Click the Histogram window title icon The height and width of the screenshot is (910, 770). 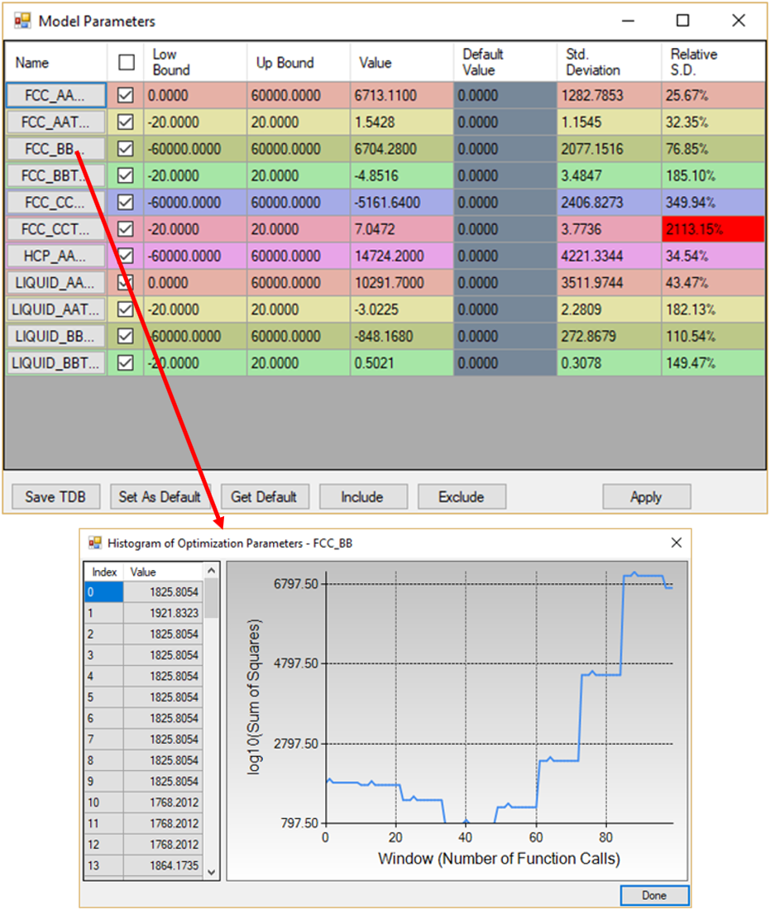(x=94, y=543)
